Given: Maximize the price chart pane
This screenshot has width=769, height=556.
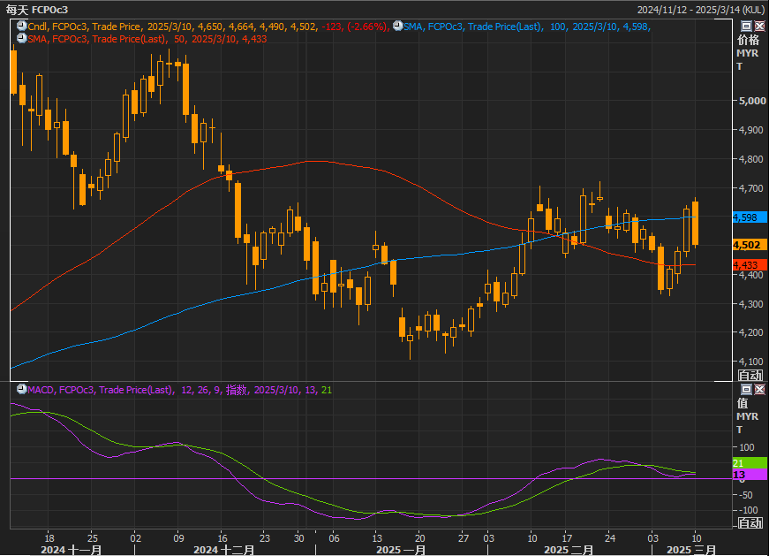Looking at the screenshot, I should coord(747,27).
